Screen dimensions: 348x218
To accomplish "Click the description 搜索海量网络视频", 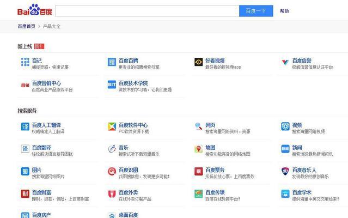I will (x=308, y=132).
